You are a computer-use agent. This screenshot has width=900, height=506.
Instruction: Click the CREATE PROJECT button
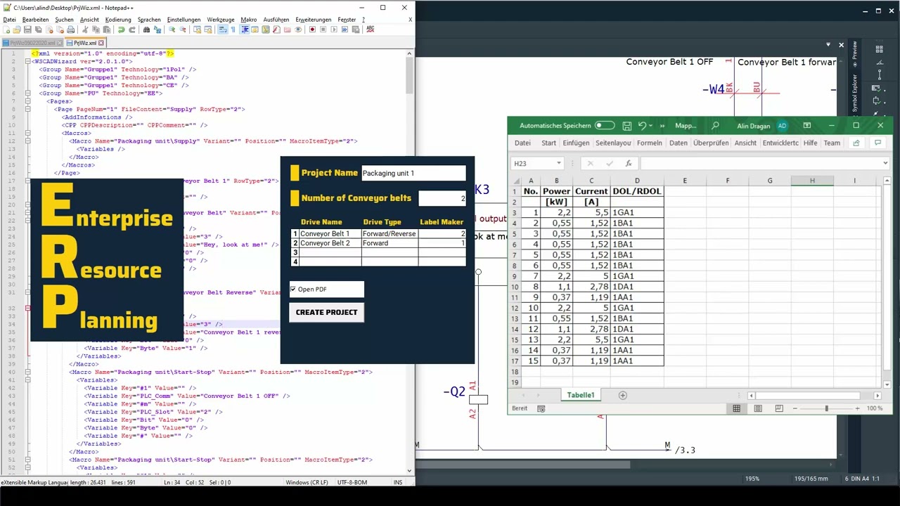coord(326,312)
